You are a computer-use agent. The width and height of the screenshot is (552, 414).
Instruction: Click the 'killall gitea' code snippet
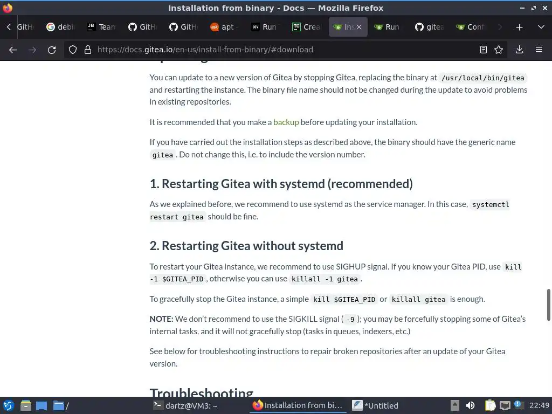click(x=418, y=300)
